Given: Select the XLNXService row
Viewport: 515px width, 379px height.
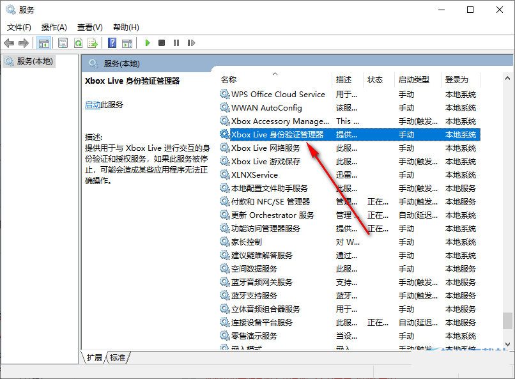Looking at the screenshot, I should [254, 174].
